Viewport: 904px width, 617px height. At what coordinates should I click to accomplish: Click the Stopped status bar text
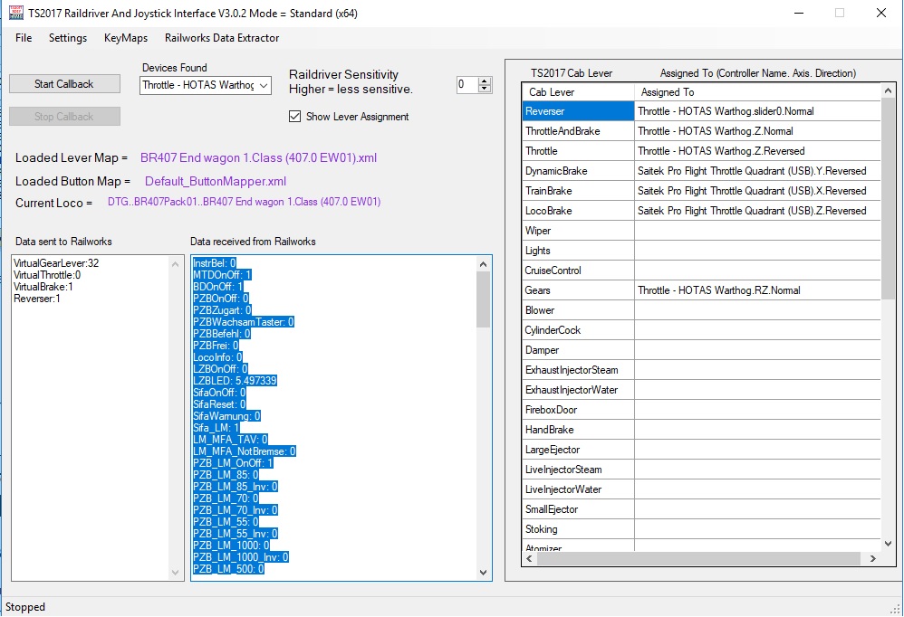tap(25, 607)
